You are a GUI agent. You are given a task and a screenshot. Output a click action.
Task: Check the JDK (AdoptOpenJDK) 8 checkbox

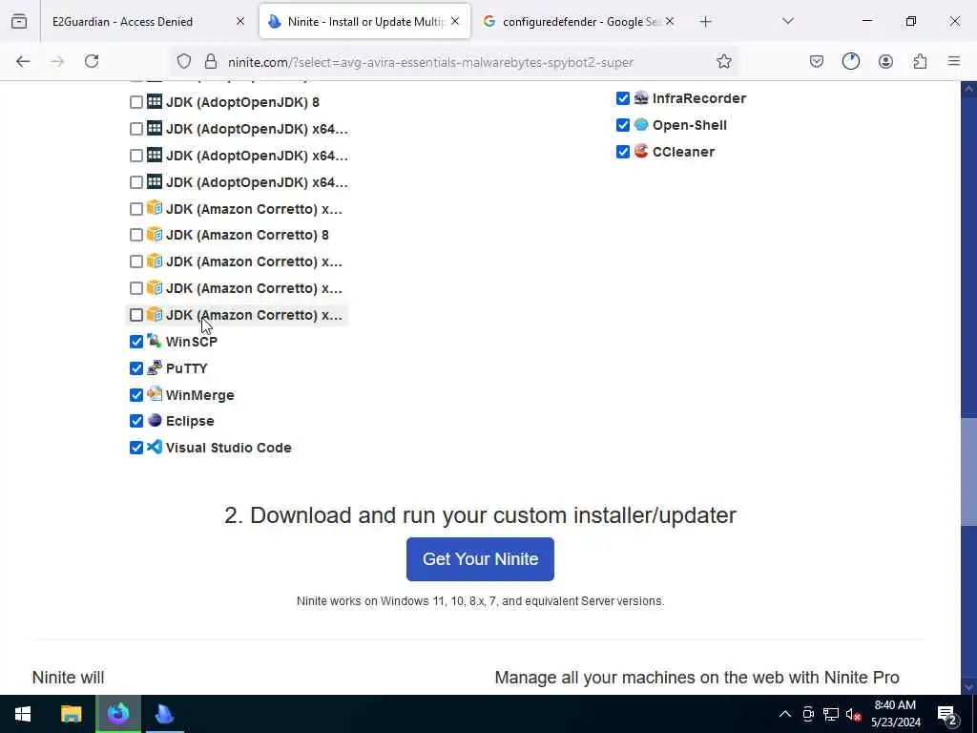coord(135,102)
